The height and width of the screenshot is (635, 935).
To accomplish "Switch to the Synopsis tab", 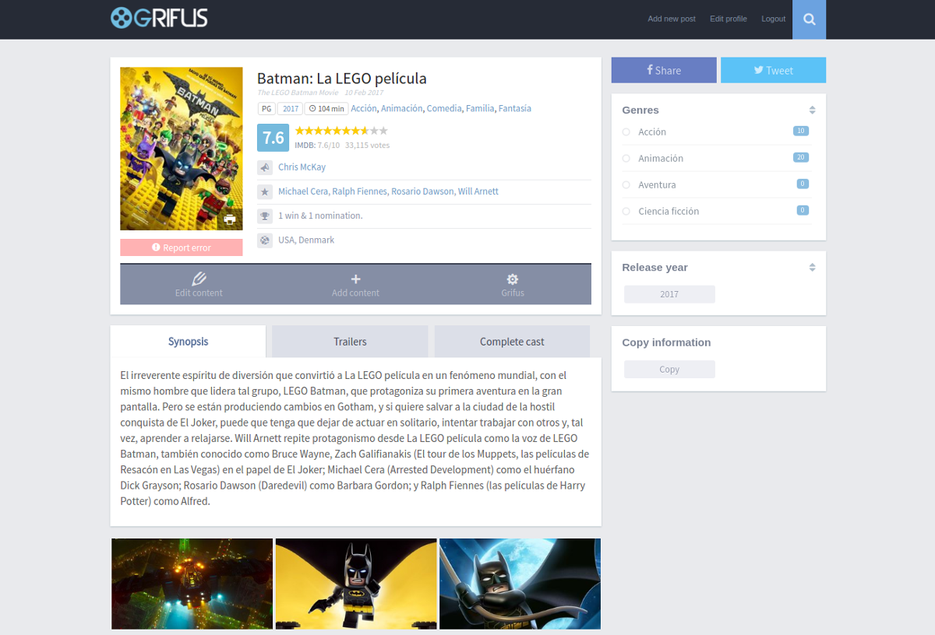I will (189, 342).
